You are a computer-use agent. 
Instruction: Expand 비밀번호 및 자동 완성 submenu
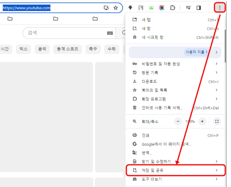coord(175,64)
